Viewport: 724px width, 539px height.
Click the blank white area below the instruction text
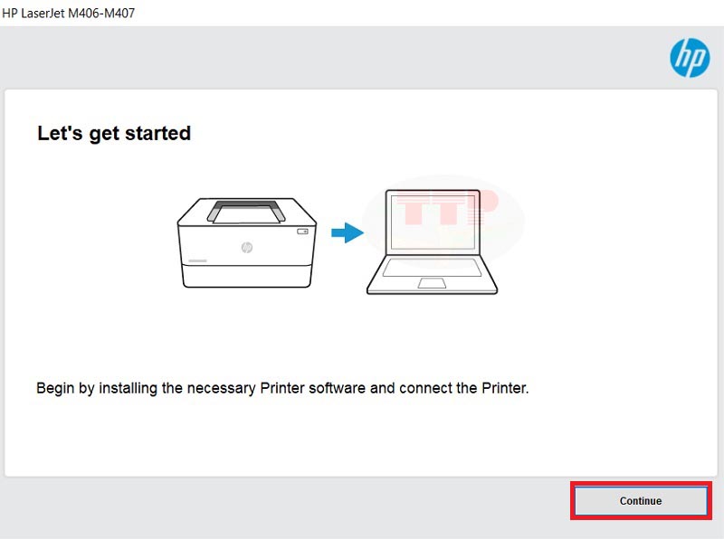point(360,439)
